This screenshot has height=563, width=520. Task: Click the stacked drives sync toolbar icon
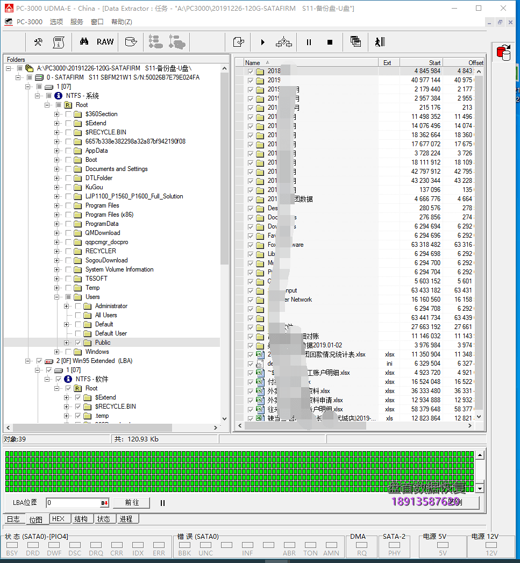(x=284, y=42)
